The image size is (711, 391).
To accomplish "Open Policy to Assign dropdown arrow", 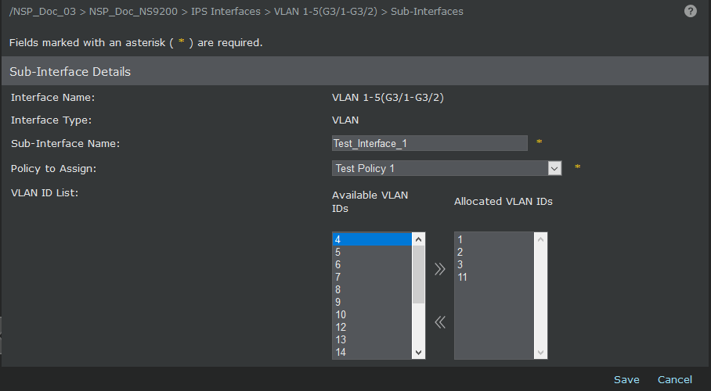I will pos(554,169).
